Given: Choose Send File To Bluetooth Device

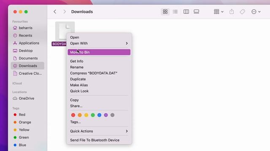Looking at the screenshot, I should pos(99,140).
